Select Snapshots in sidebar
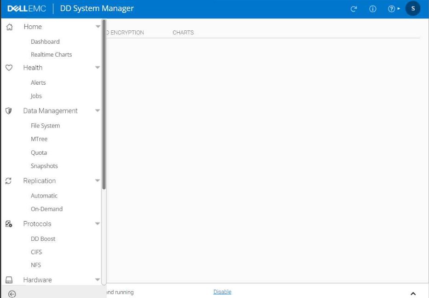The image size is (429, 298). [44, 166]
